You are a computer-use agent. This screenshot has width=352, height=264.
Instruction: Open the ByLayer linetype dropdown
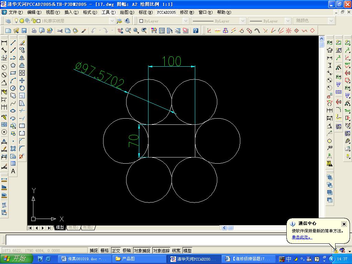tap(243, 21)
